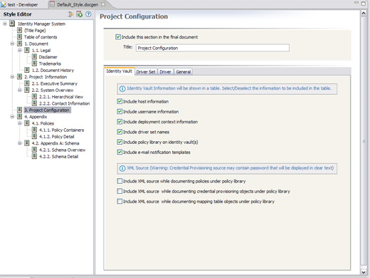Image resolution: width=370 pixels, height=278 pixels.
Task: Click the collapse-all arrows icon in Style Editor
Action: click(70, 14)
